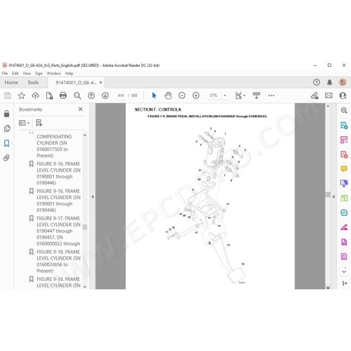
Task: Add a star to this file
Action: point(22,96)
